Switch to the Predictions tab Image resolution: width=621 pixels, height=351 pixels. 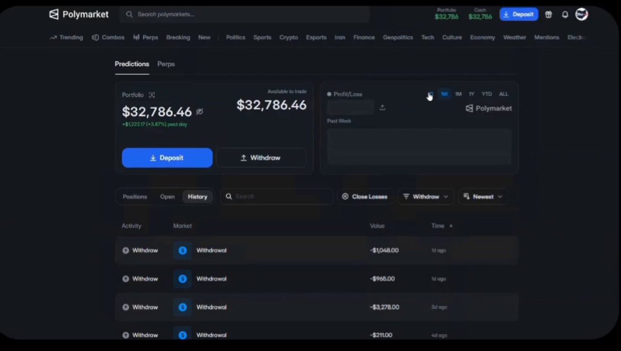tap(132, 64)
